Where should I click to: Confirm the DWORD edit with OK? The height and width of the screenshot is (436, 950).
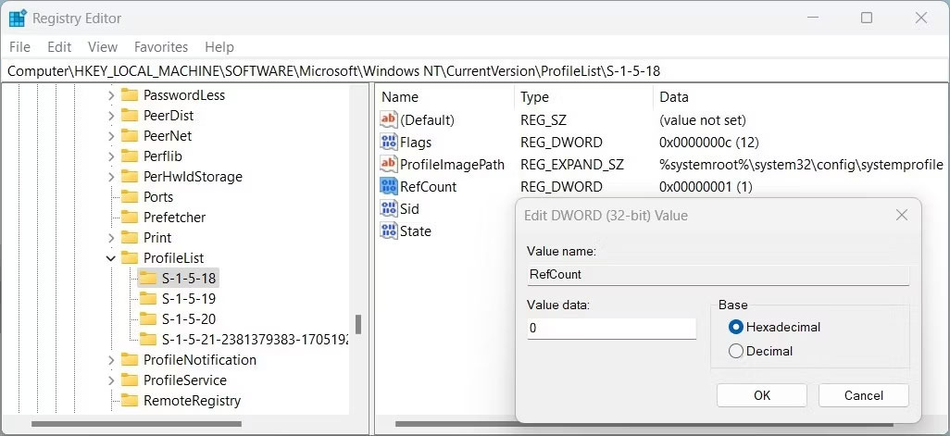(x=762, y=395)
